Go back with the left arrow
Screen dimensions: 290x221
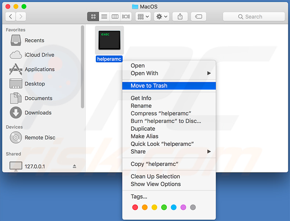[11, 17]
